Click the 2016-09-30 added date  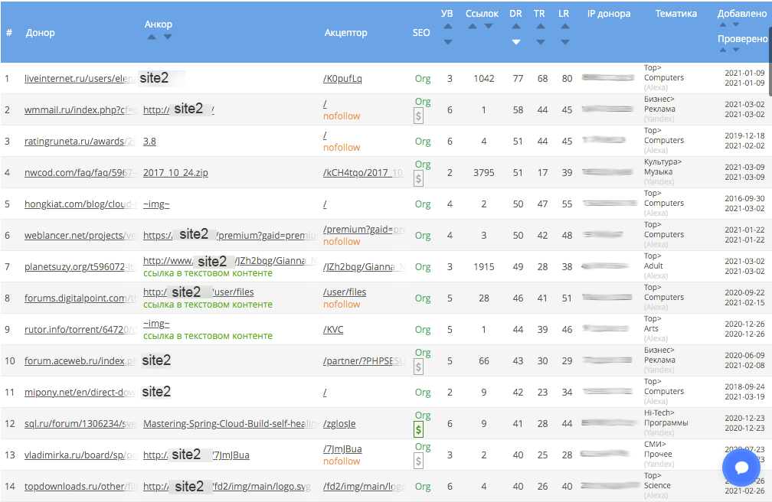(x=744, y=199)
